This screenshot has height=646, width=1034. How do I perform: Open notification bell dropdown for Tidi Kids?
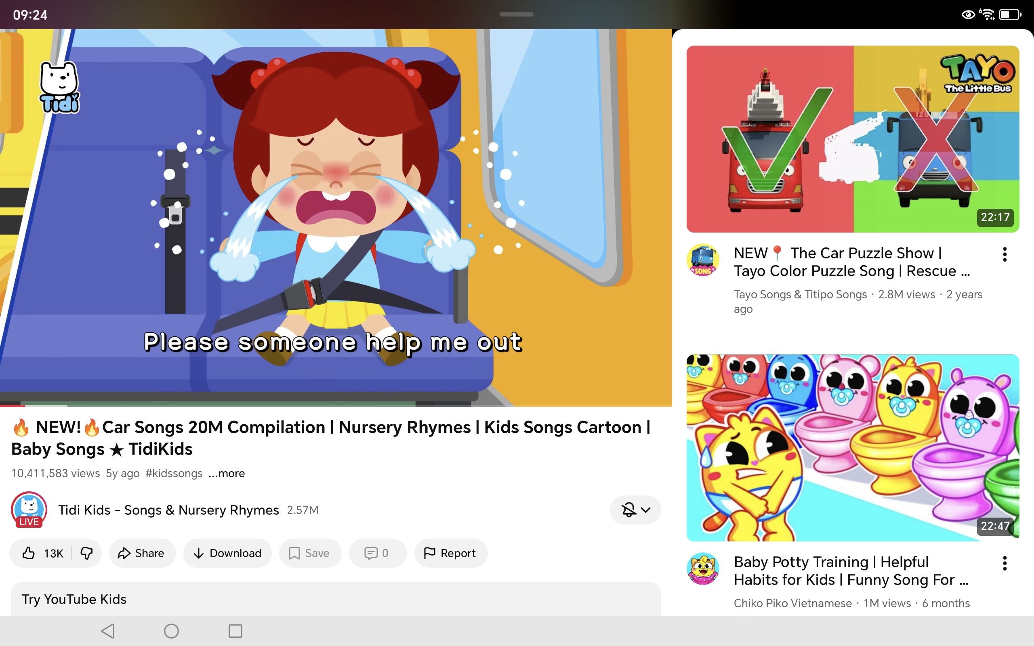(x=635, y=510)
